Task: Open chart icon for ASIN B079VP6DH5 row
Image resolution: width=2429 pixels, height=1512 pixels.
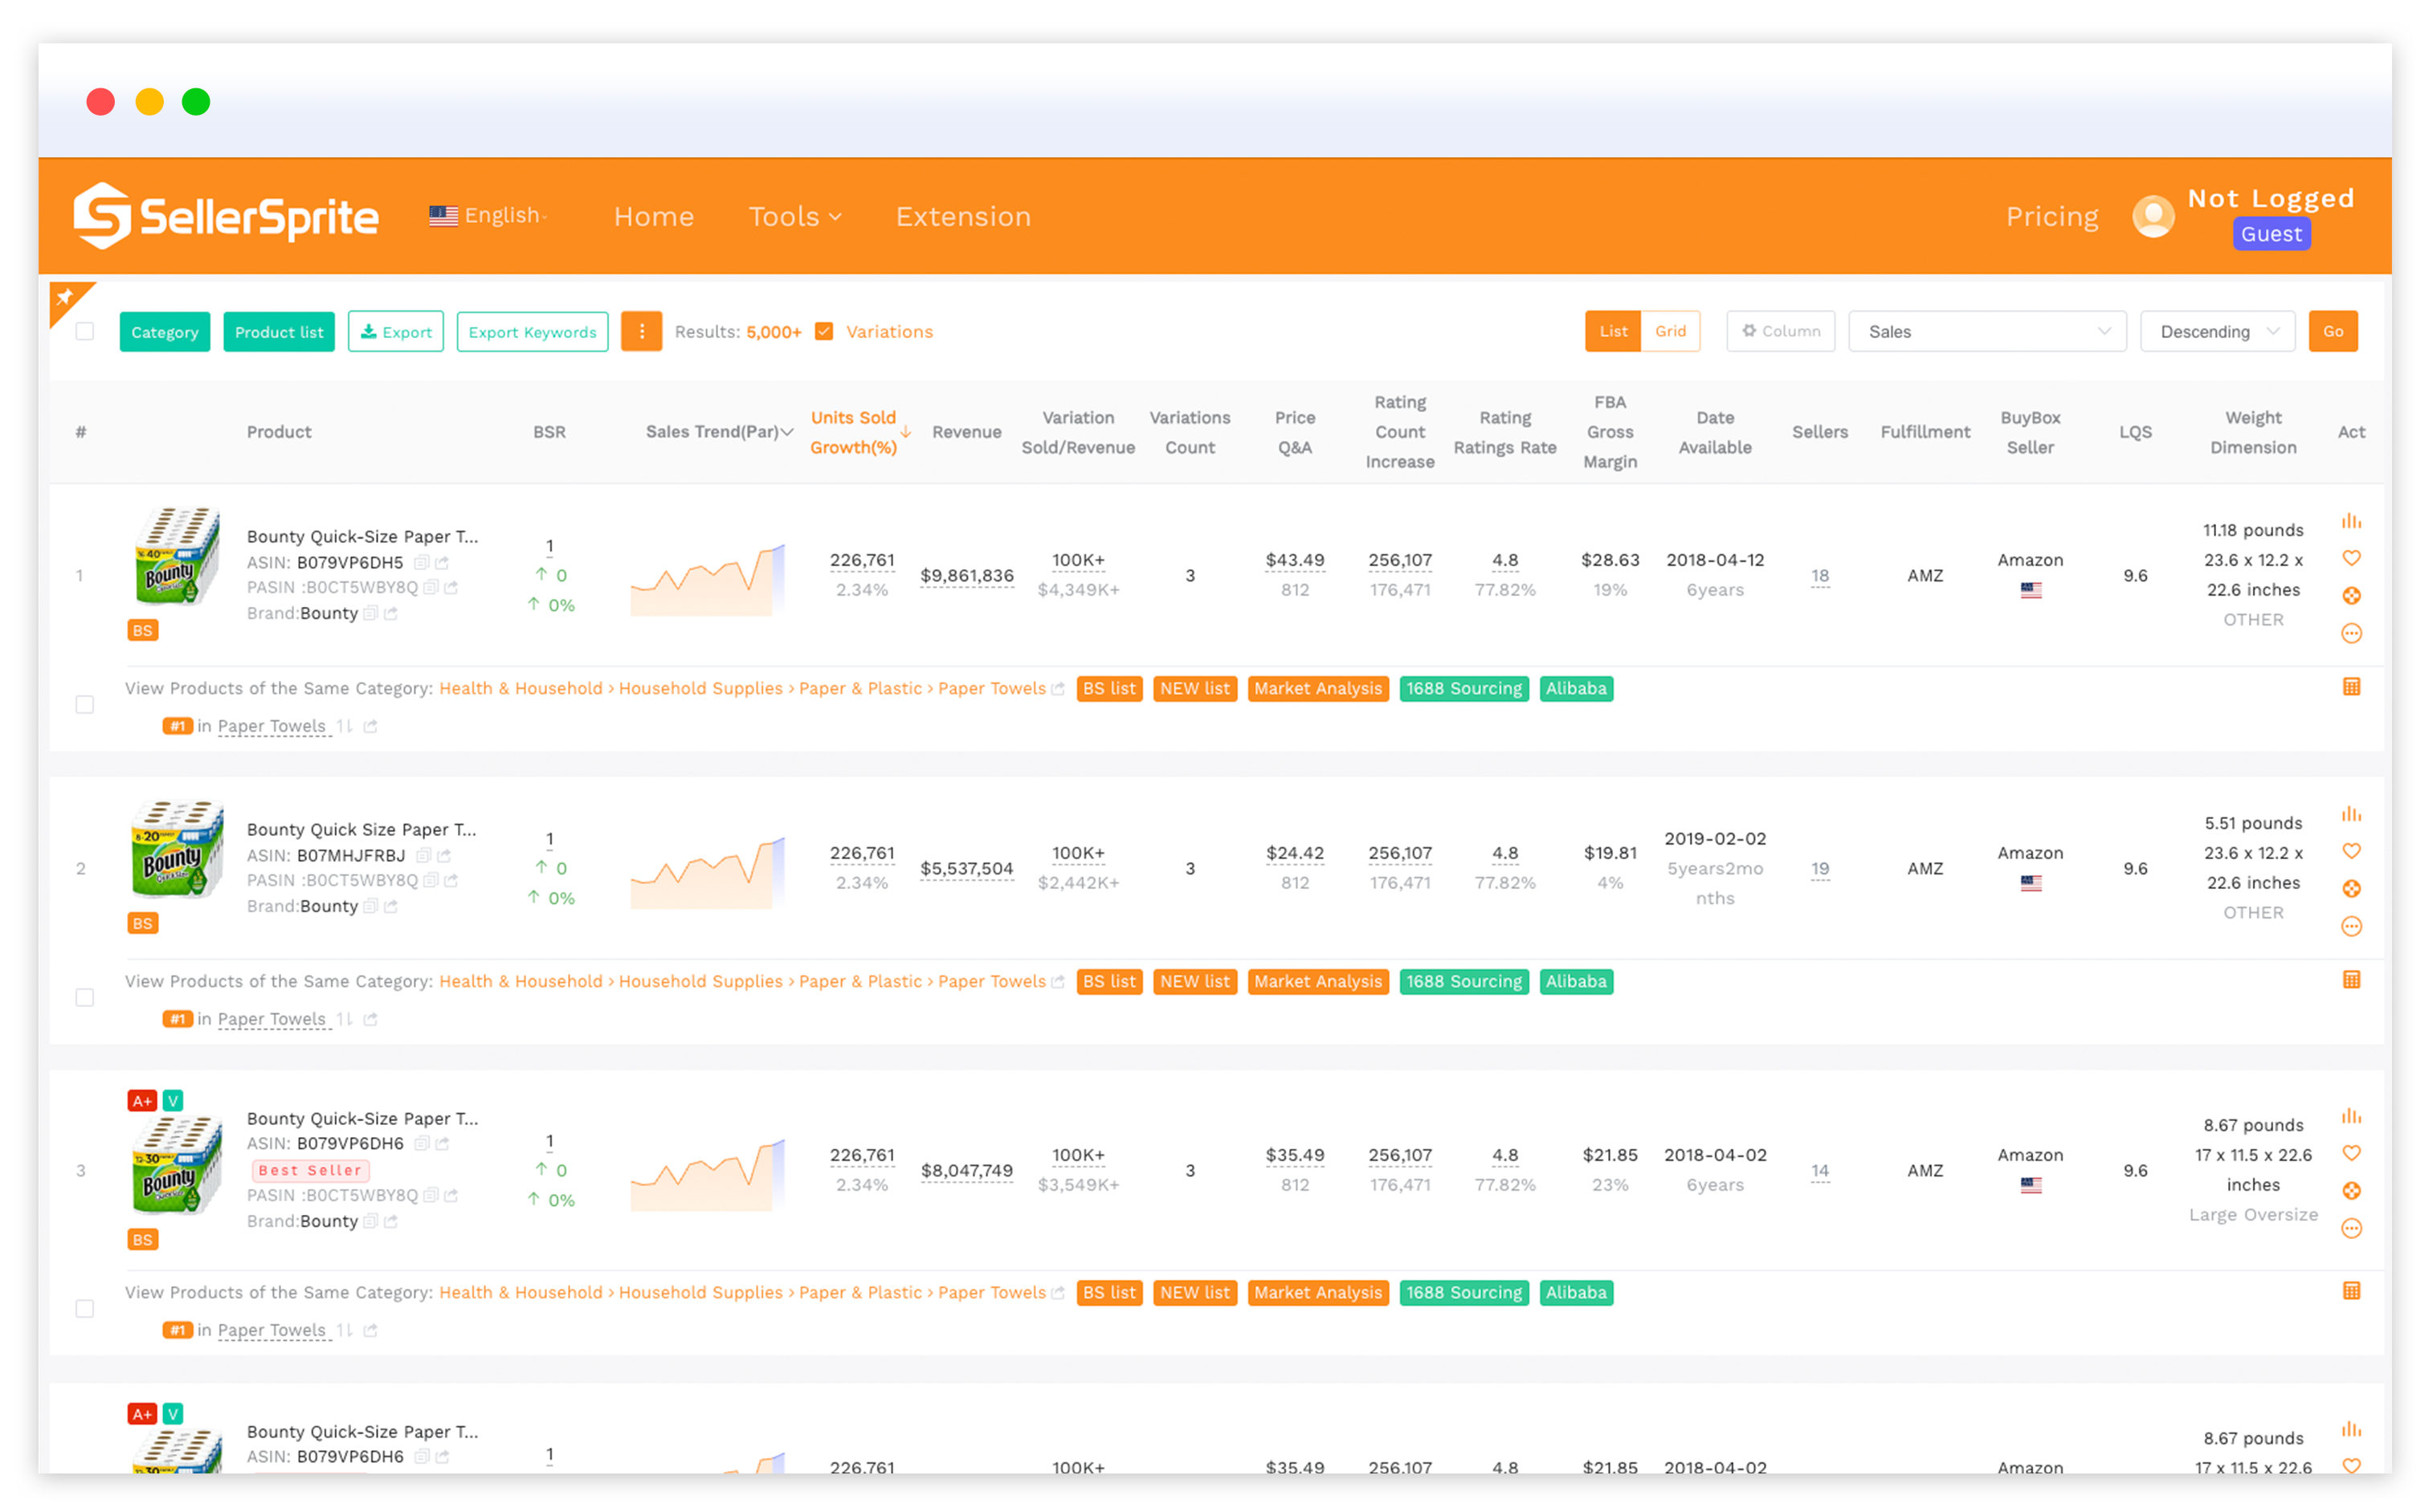Action: [x=2351, y=521]
